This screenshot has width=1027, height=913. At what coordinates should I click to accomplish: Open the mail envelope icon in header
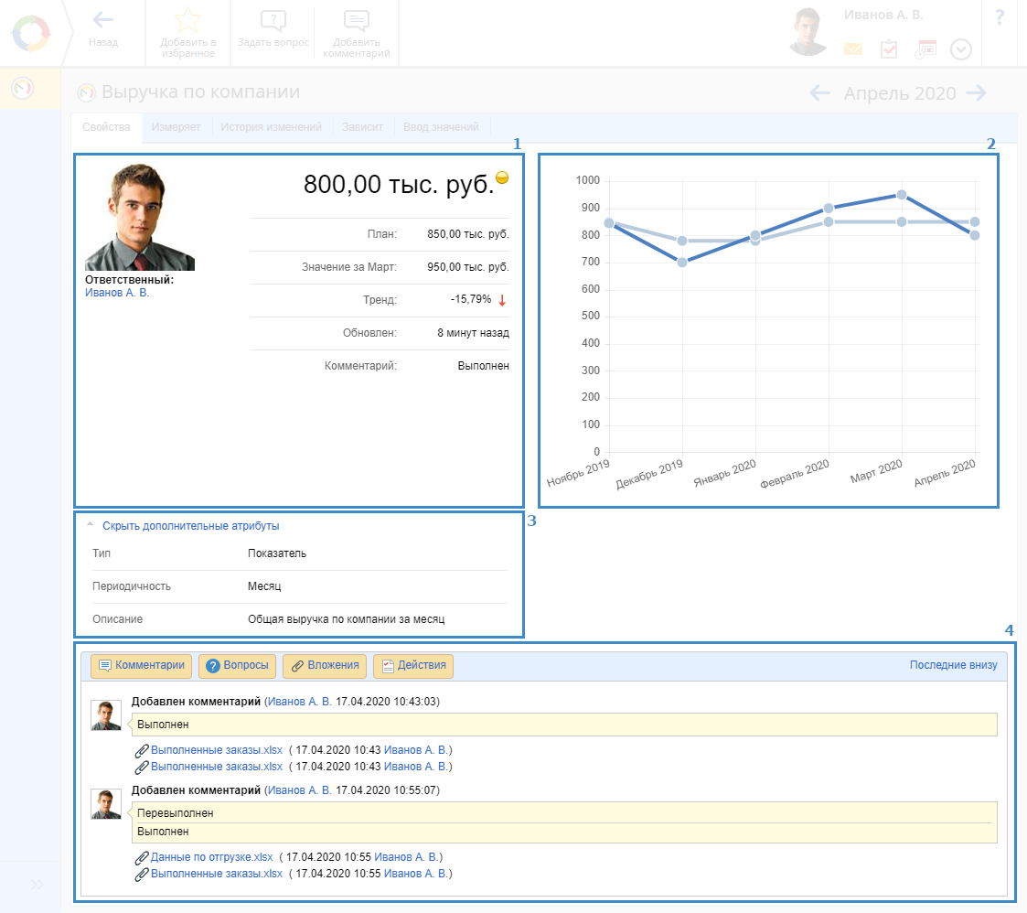pyautogui.click(x=852, y=49)
